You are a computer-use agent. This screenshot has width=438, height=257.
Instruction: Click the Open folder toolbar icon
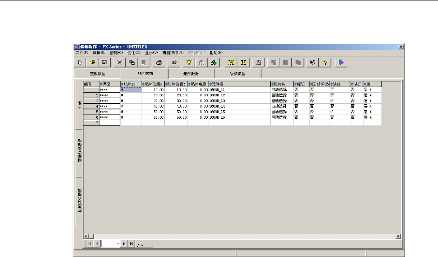click(x=92, y=62)
